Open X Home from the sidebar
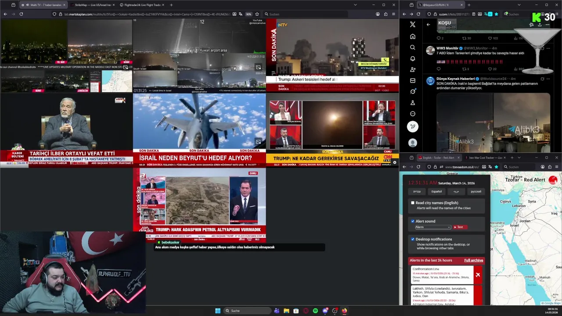This screenshot has height=316, width=562. tap(412, 36)
